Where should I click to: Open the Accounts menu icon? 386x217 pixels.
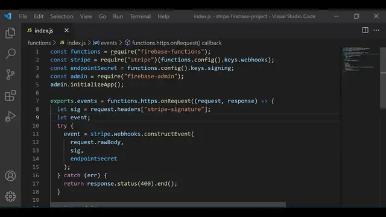coord(10,175)
